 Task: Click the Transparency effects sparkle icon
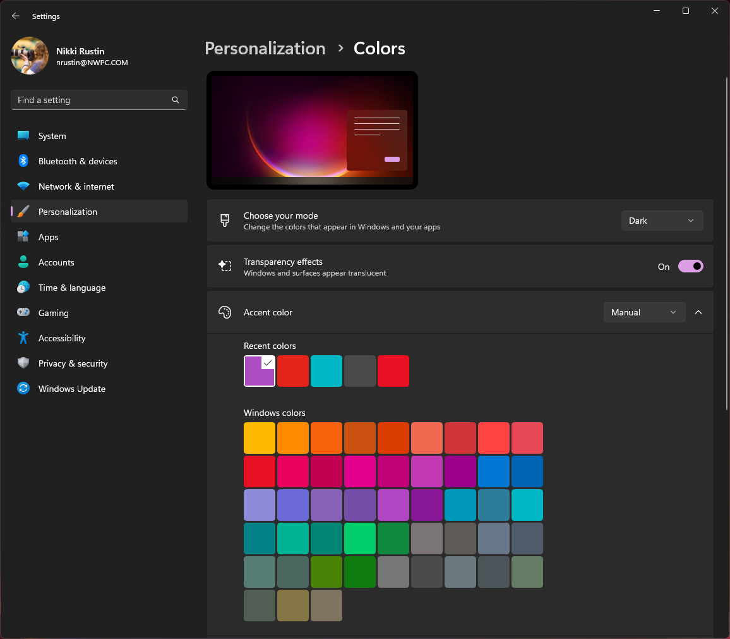[225, 266]
